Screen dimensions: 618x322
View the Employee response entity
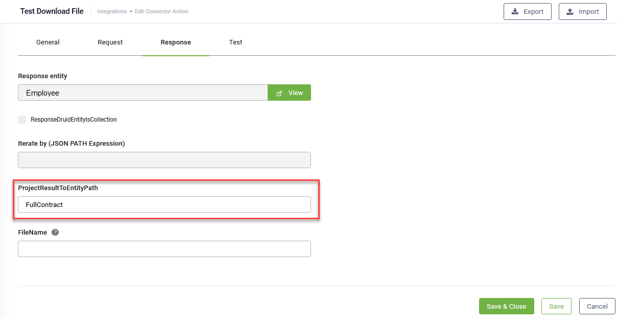(x=289, y=93)
